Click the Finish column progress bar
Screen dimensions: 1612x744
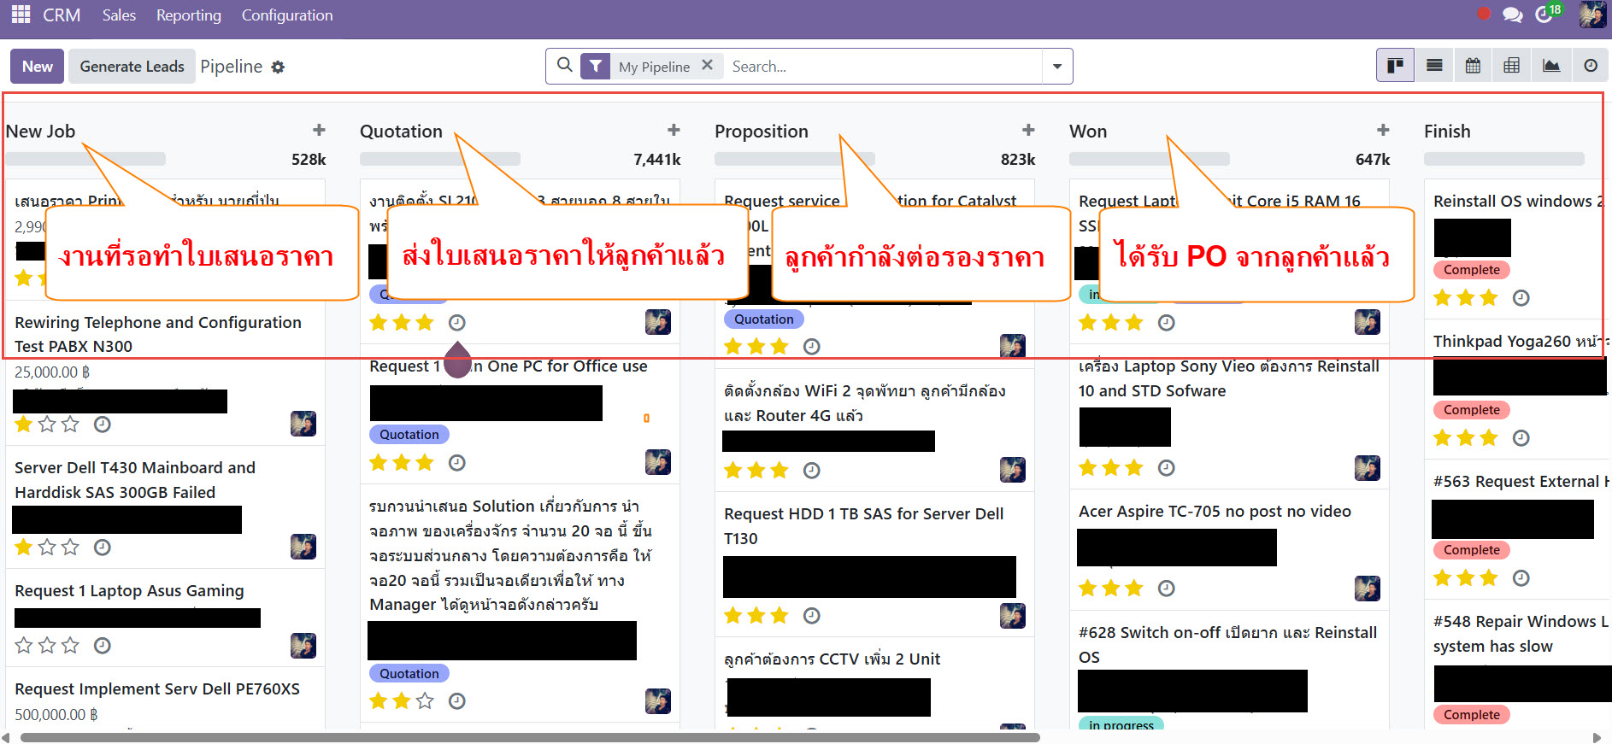(x=1503, y=159)
